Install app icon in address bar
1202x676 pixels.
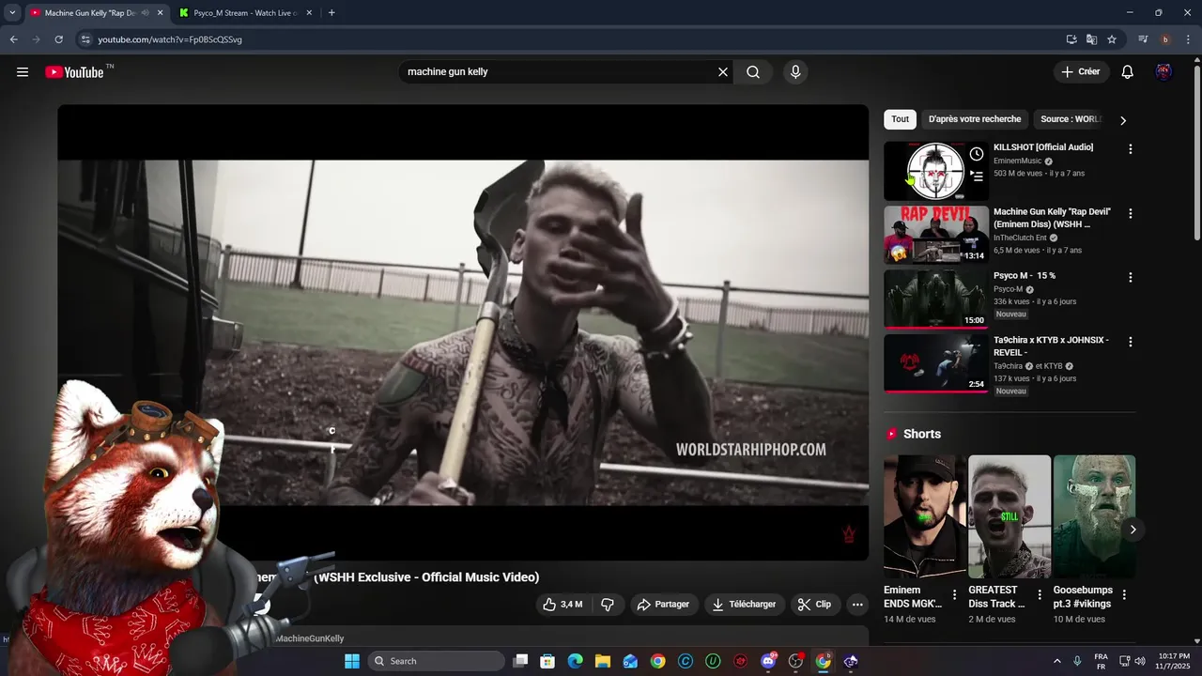(x=1071, y=39)
